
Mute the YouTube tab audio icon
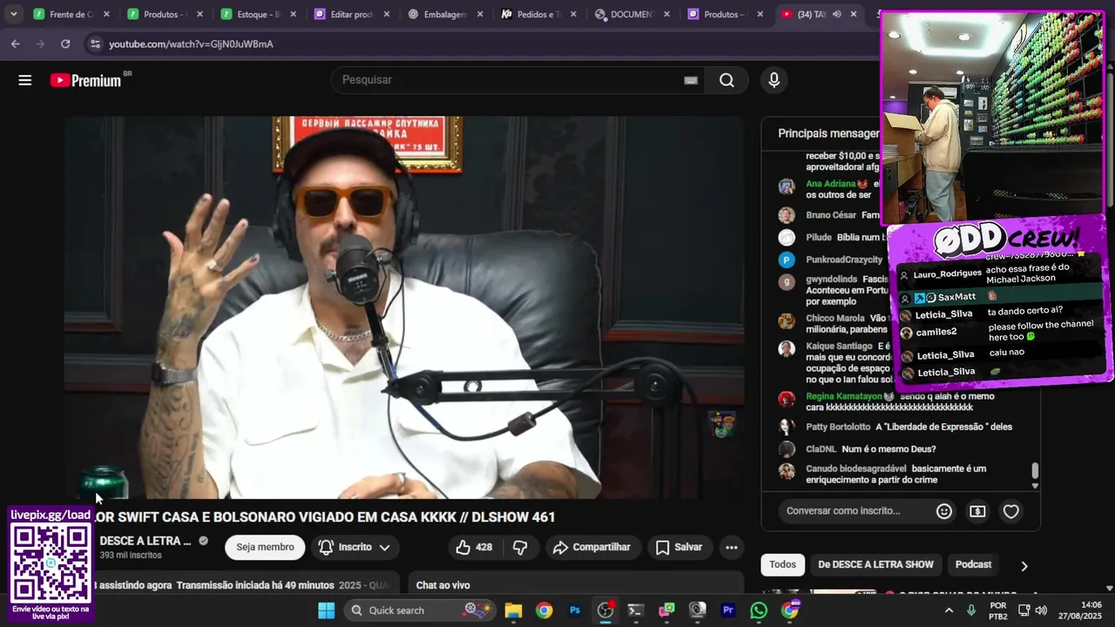pyautogui.click(x=836, y=14)
